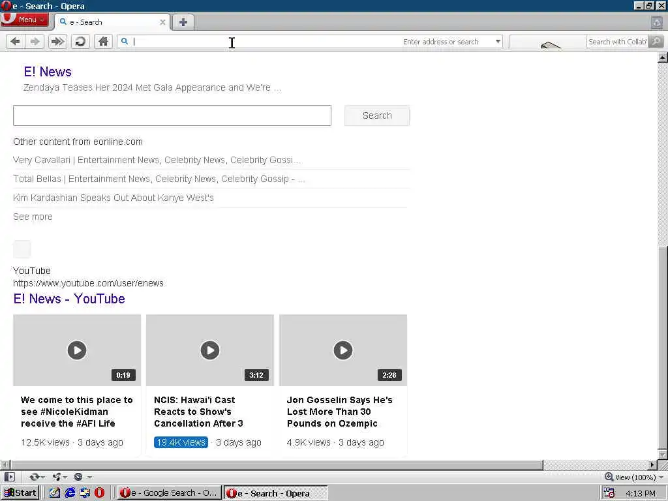Open a new tab with plus button

coord(183,22)
